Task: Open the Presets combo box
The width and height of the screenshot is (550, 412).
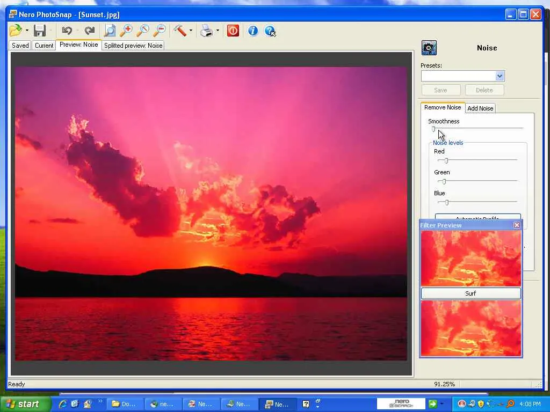Action: click(x=462, y=76)
